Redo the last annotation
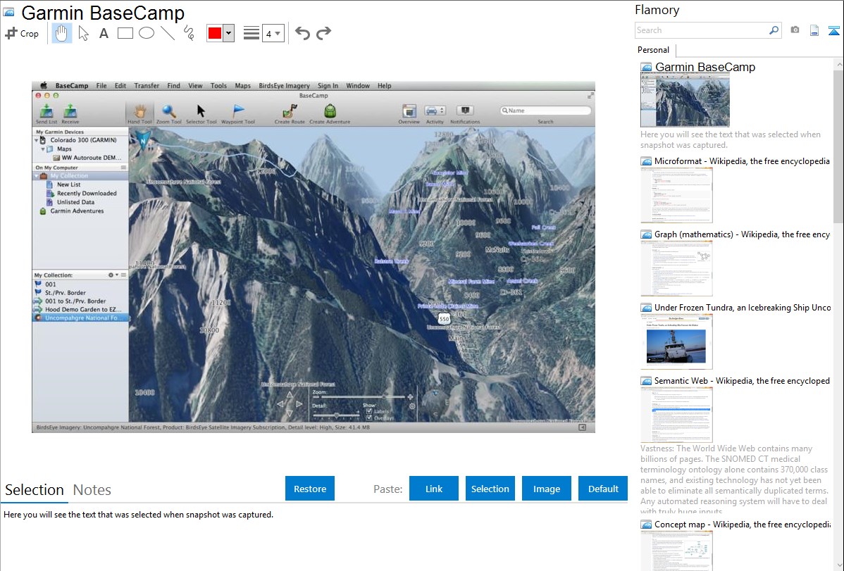Screen dimensions: 844x571 click(323, 33)
